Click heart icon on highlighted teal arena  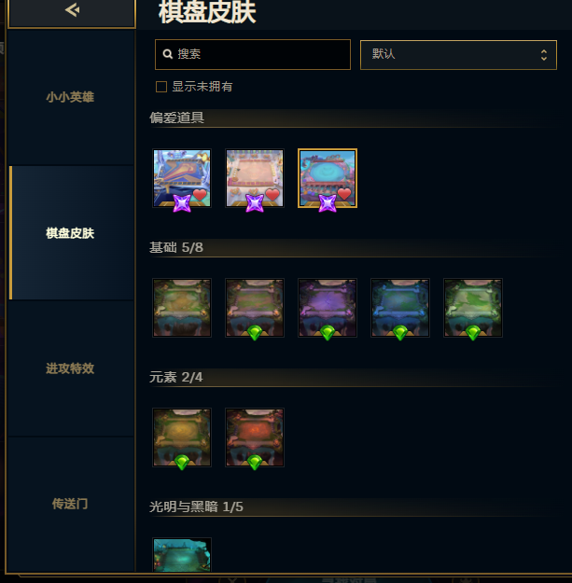[x=344, y=194]
